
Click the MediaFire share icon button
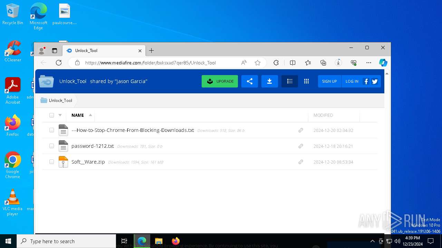pyautogui.click(x=250, y=81)
